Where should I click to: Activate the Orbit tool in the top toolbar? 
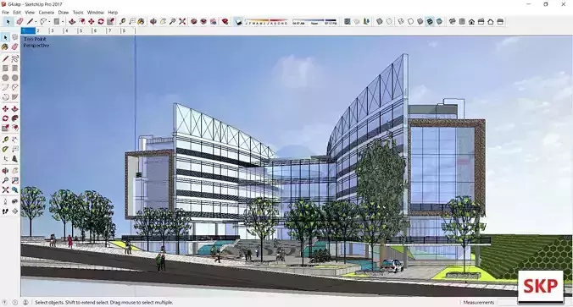click(153, 21)
